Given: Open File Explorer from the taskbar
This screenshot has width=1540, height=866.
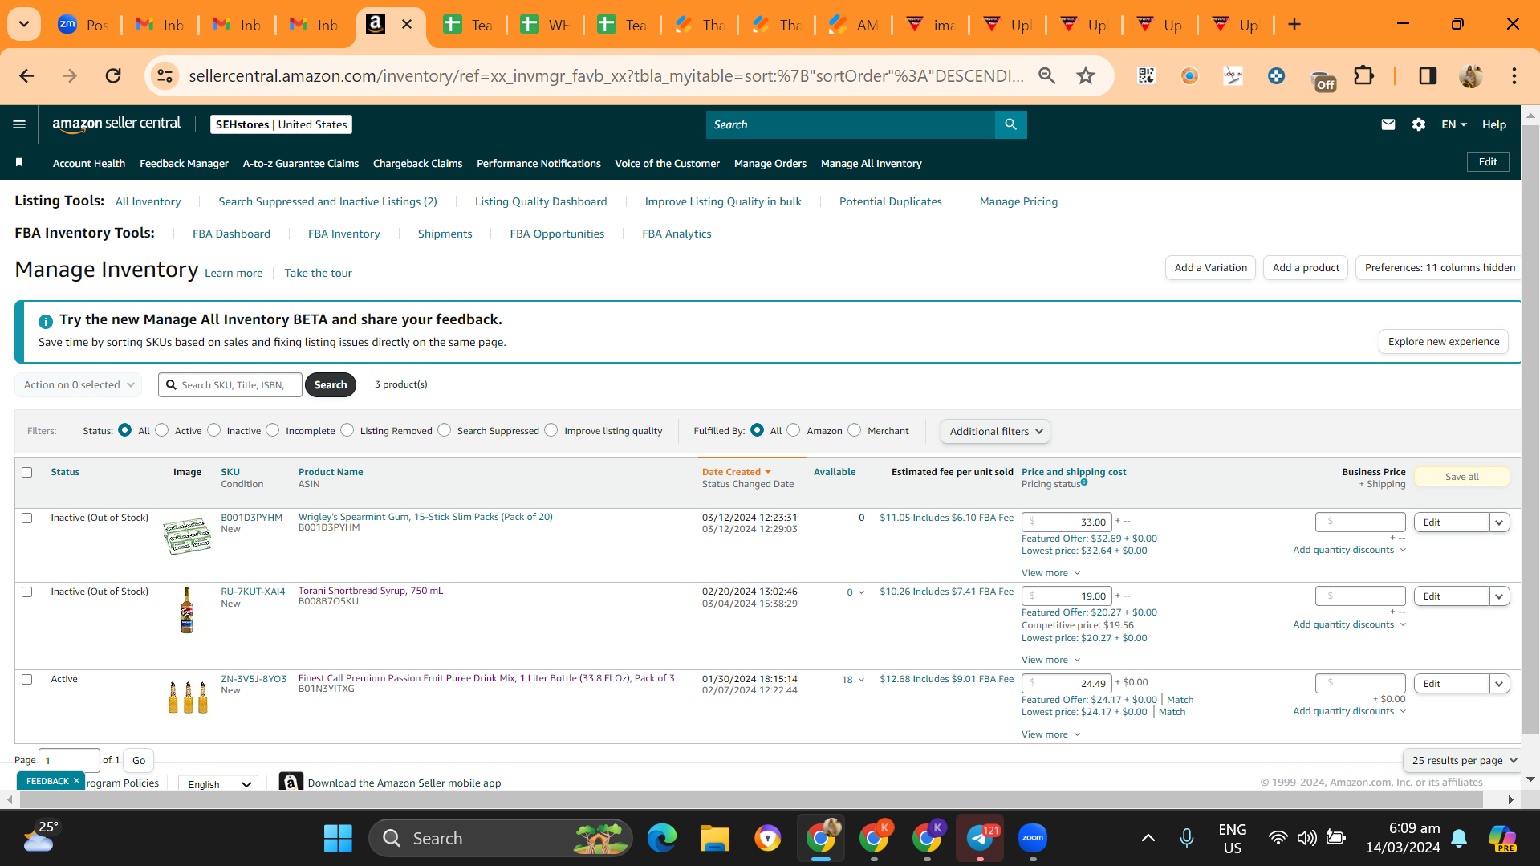Looking at the screenshot, I should [714, 838].
